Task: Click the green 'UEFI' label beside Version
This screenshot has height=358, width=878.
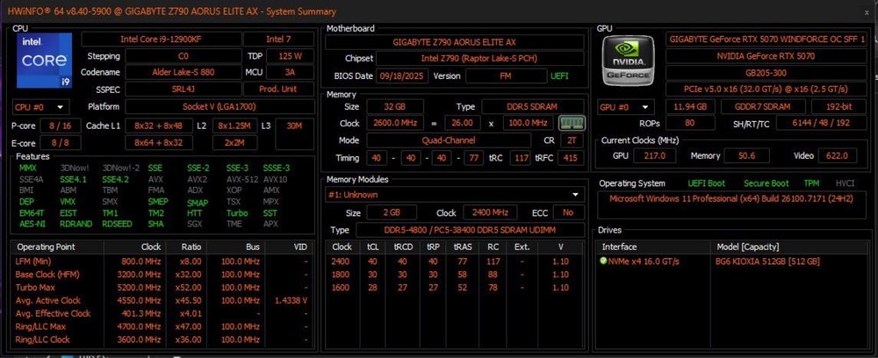Action: [x=559, y=75]
